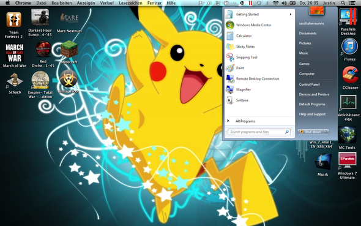
Task: Open Control Panel from Start menu
Action: tap(309, 85)
